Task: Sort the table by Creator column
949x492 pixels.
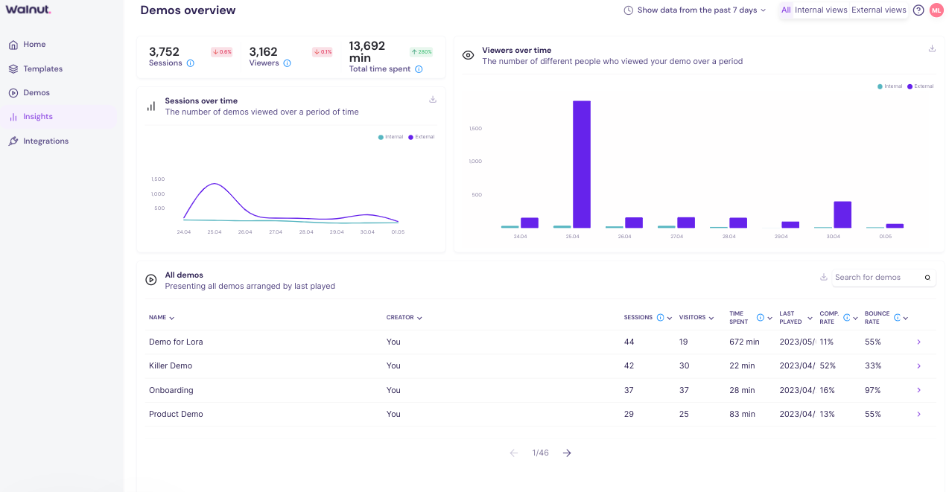Action: [404, 318]
